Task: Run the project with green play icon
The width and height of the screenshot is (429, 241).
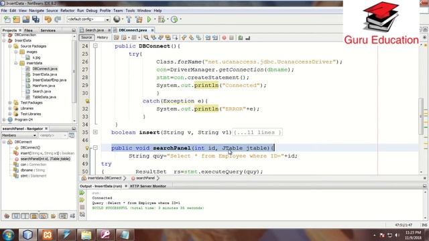Action: [x=149, y=19]
